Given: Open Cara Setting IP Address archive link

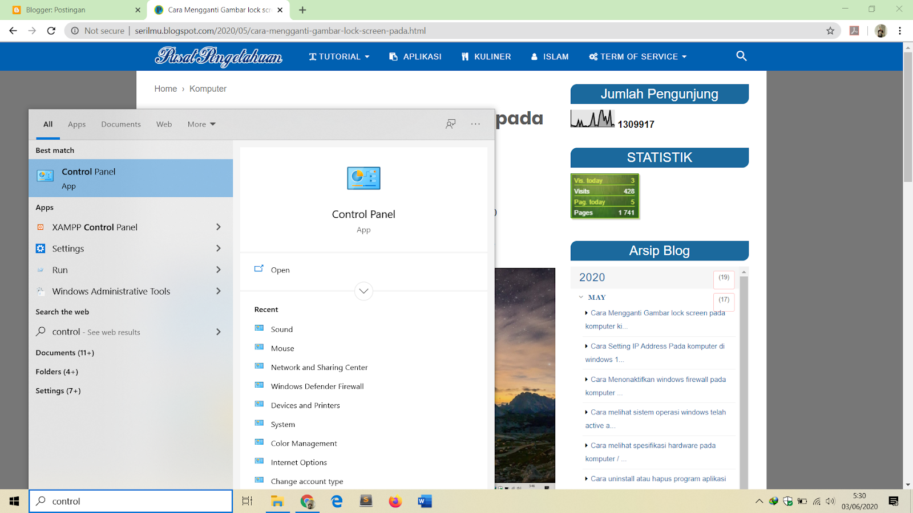Looking at the screenshot, I should click(x=655, y=353).
